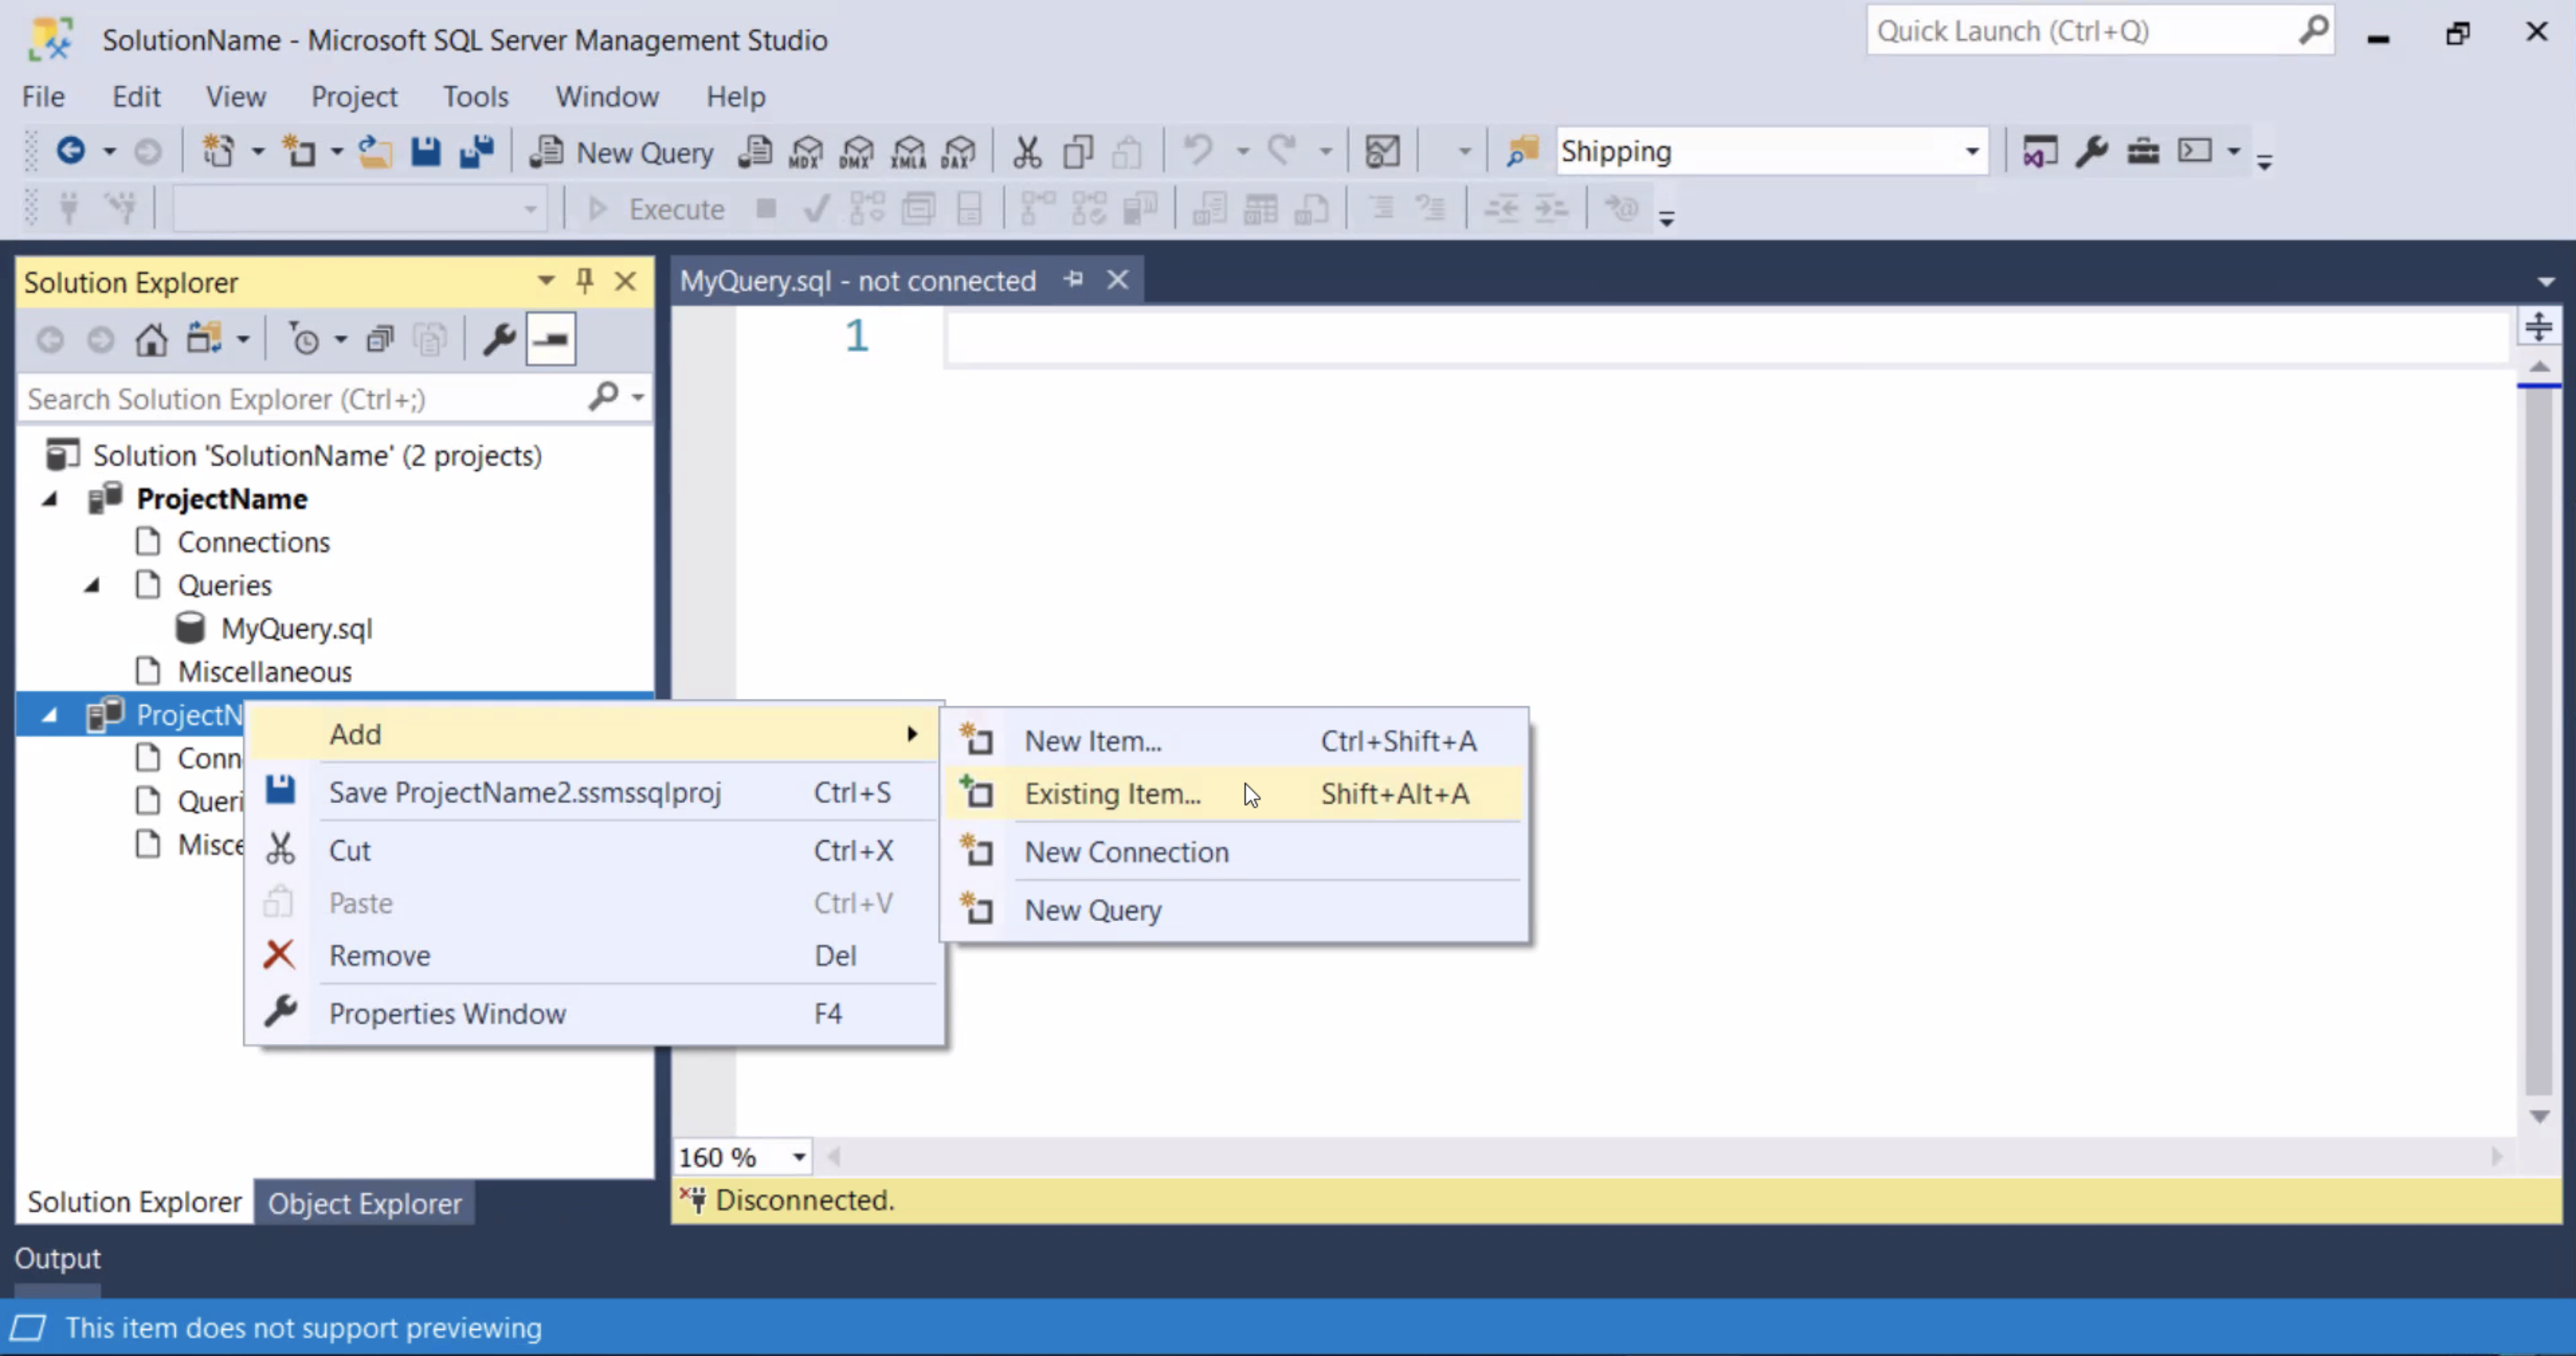Click the Save All icon

pyautogui.click(x=477, y=151)
